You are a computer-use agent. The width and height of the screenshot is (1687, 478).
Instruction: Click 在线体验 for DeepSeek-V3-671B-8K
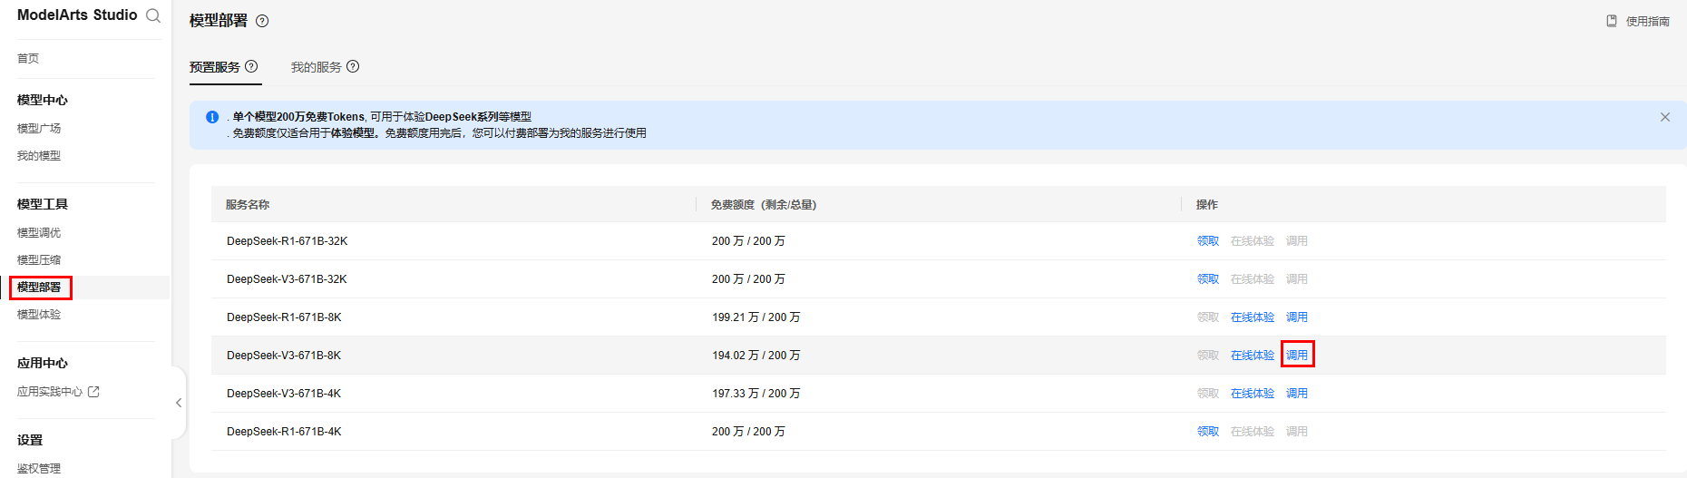pyautogui.click(x=1253, y=356)
